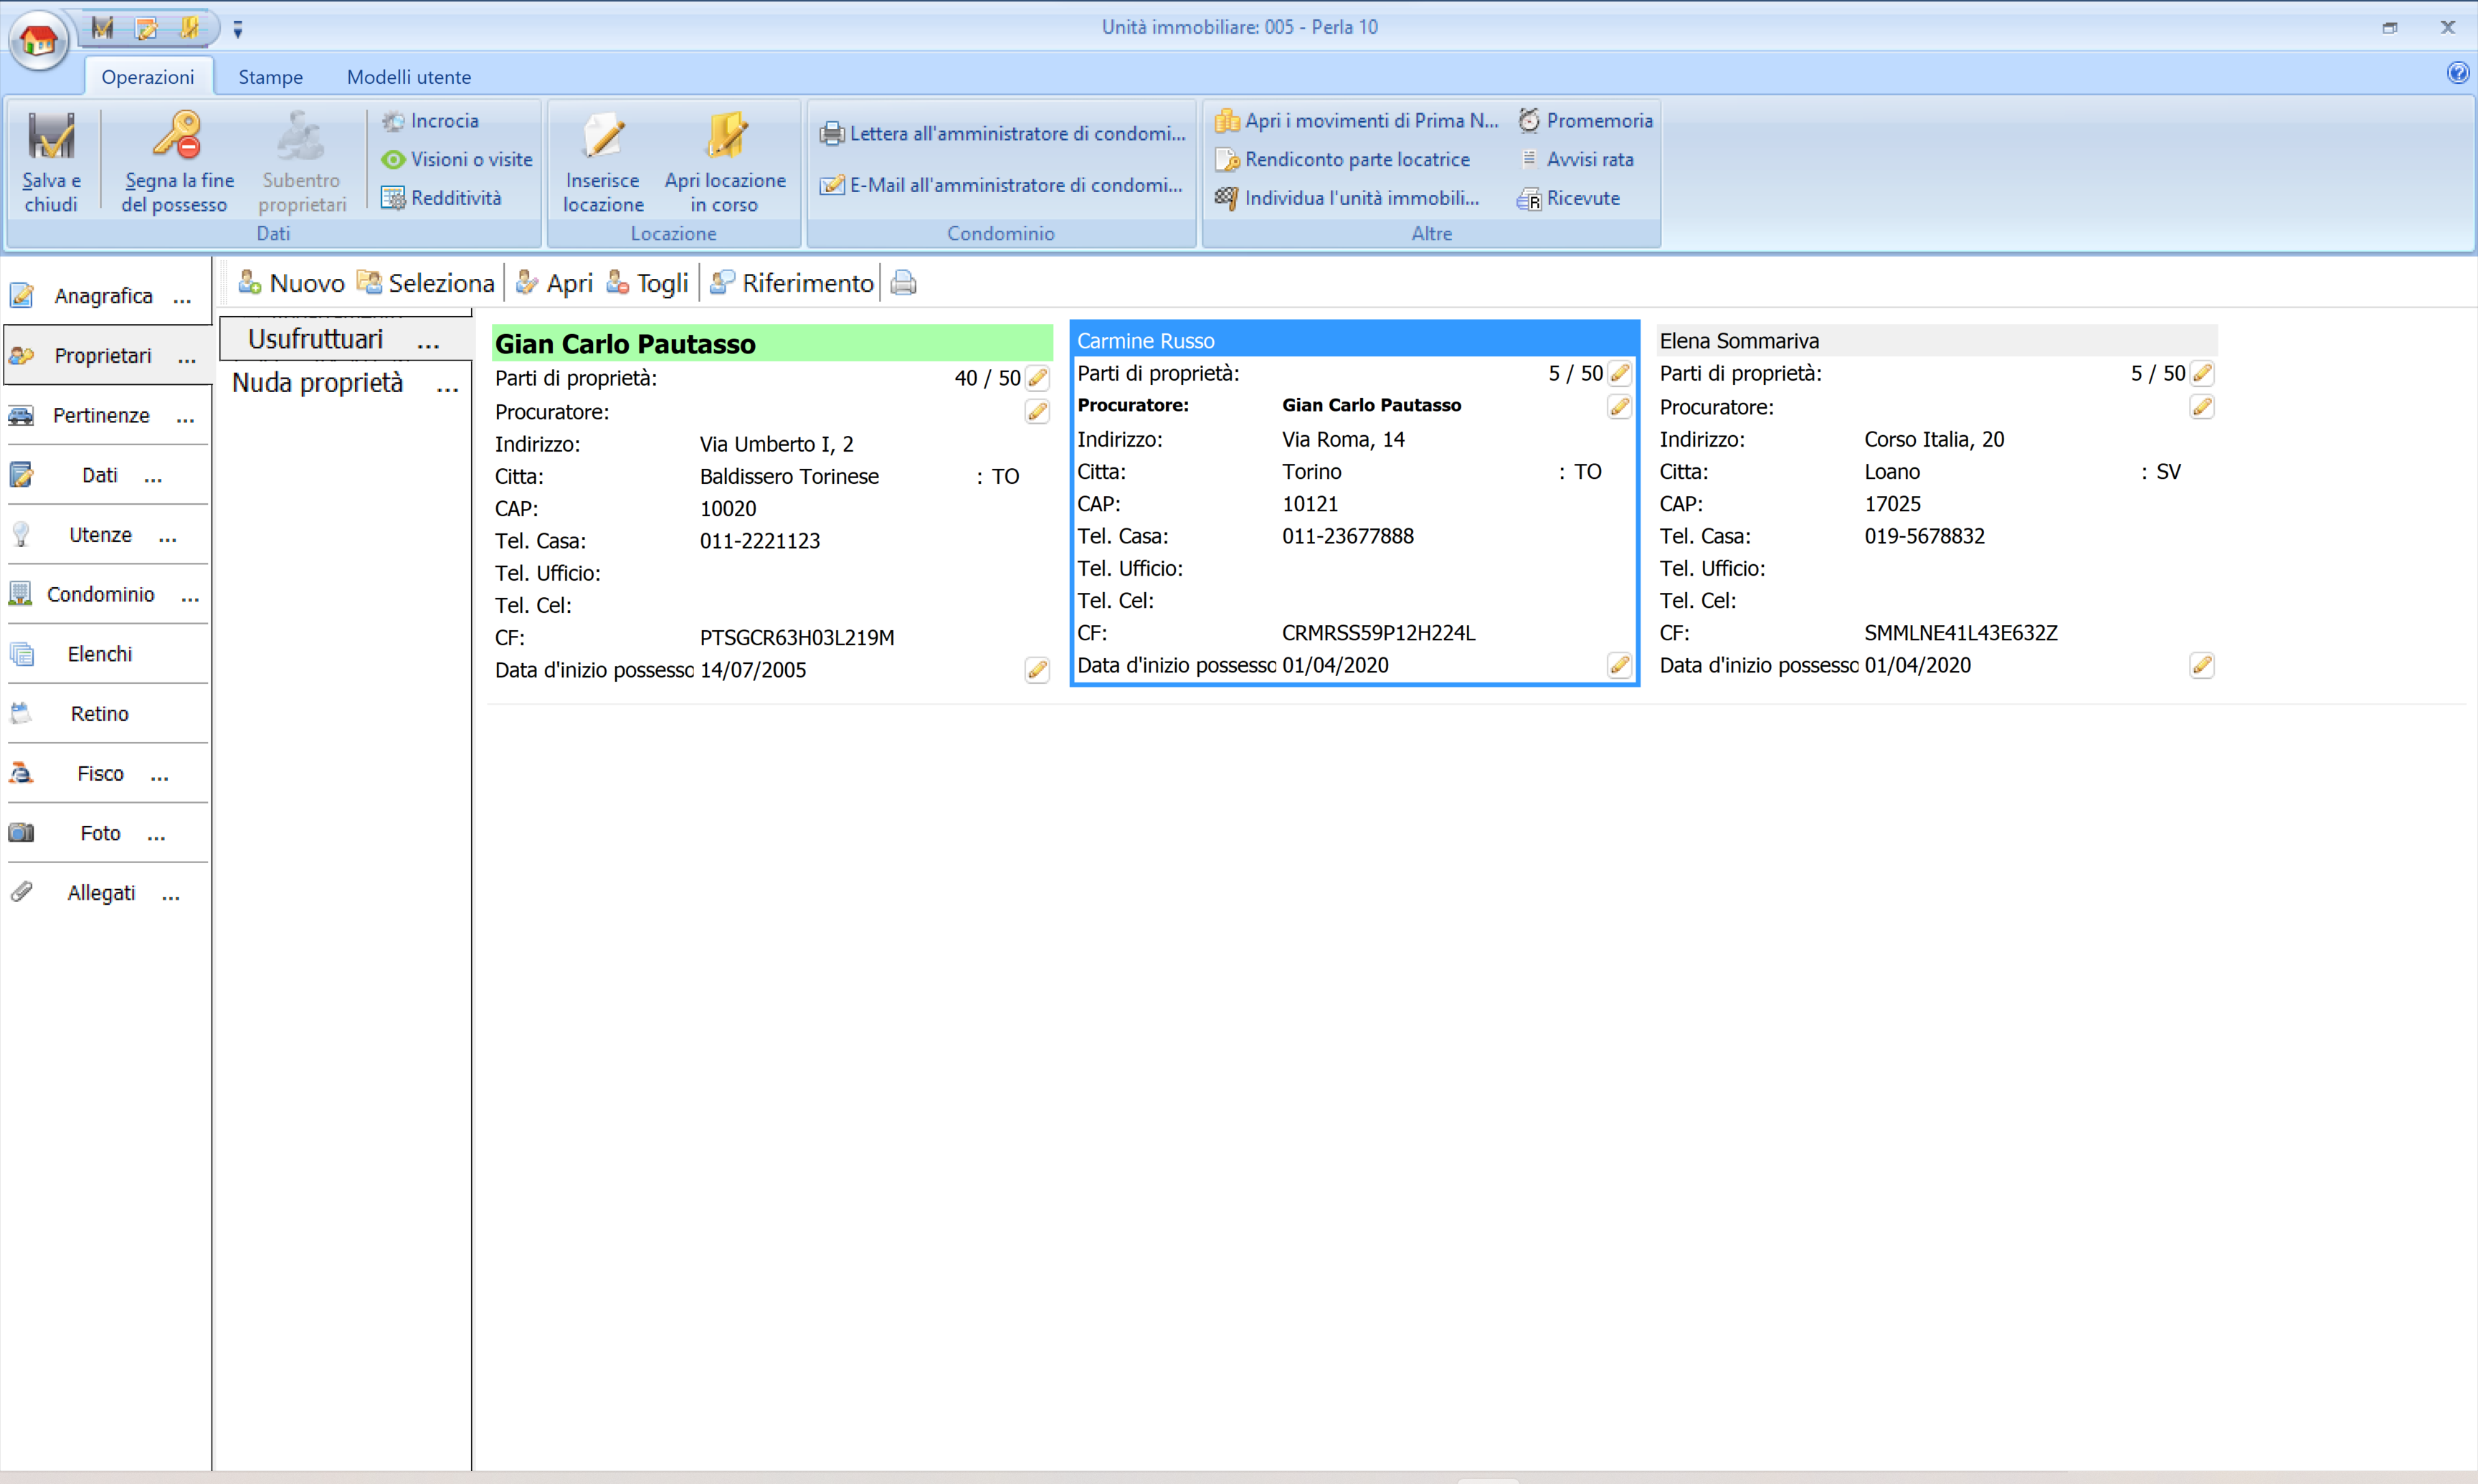Select Nuda proprietà sub-tab

click(x=345, y=383)
